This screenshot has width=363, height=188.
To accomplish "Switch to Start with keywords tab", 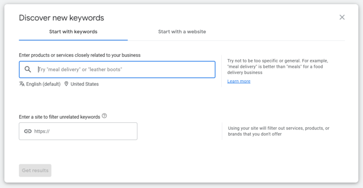I will coord(73,32).
